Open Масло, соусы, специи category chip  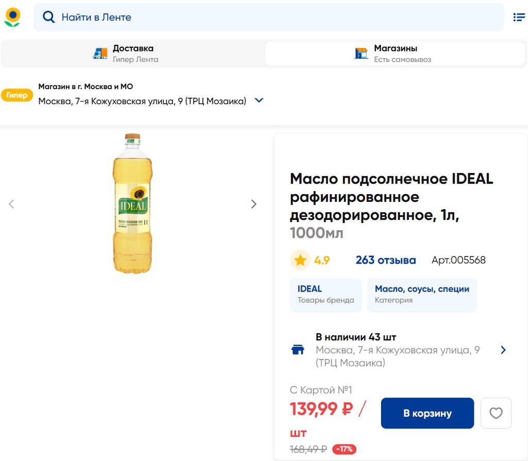[x=422, y=295]
